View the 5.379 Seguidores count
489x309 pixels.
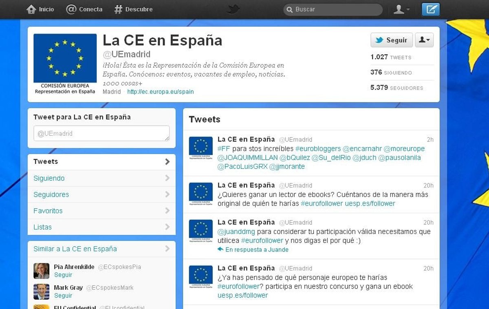tap(396, 88)
